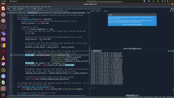Image resolution: width=174 pixels, height=98 pixels.
Task: Open LibreOffice Calc from the dock
Action: click(x=3, y=82)
